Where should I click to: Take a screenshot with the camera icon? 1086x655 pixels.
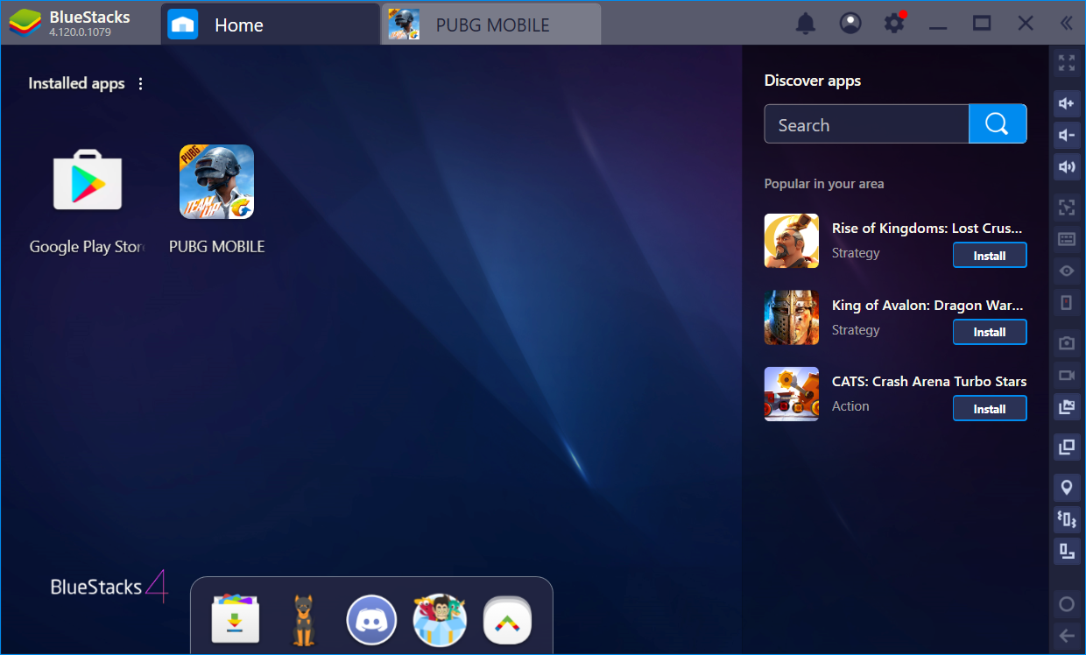[1066, 343]
